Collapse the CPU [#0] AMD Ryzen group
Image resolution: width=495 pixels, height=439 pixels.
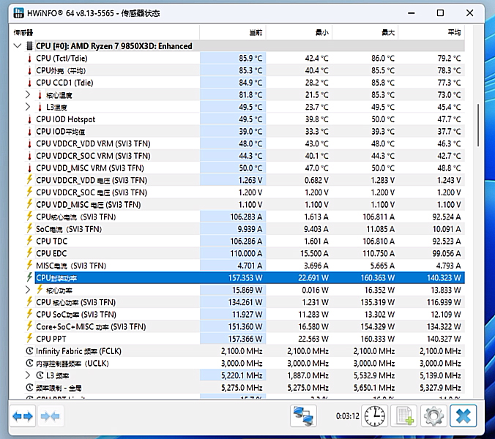pyautogui.click(x=18, y=46)
